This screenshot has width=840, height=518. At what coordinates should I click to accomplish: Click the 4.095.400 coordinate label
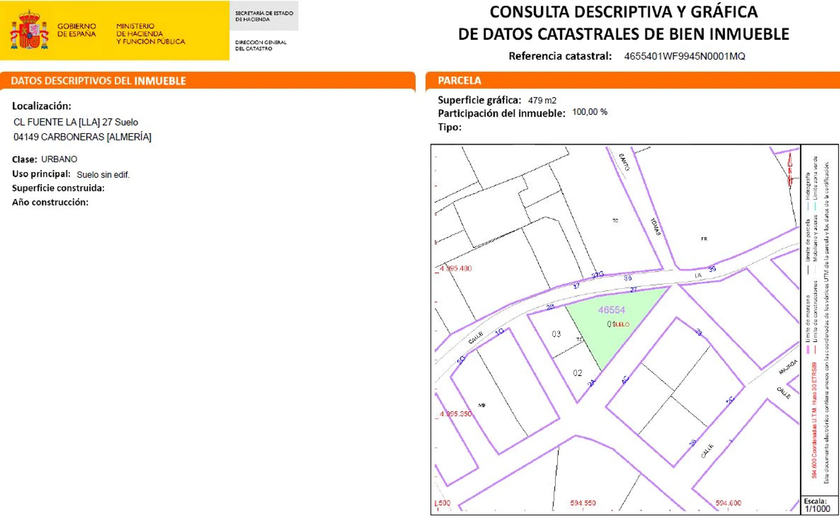[455, 268]
